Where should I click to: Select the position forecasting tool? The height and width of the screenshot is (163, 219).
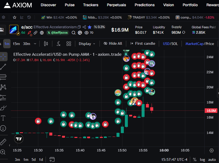[3, 97]
